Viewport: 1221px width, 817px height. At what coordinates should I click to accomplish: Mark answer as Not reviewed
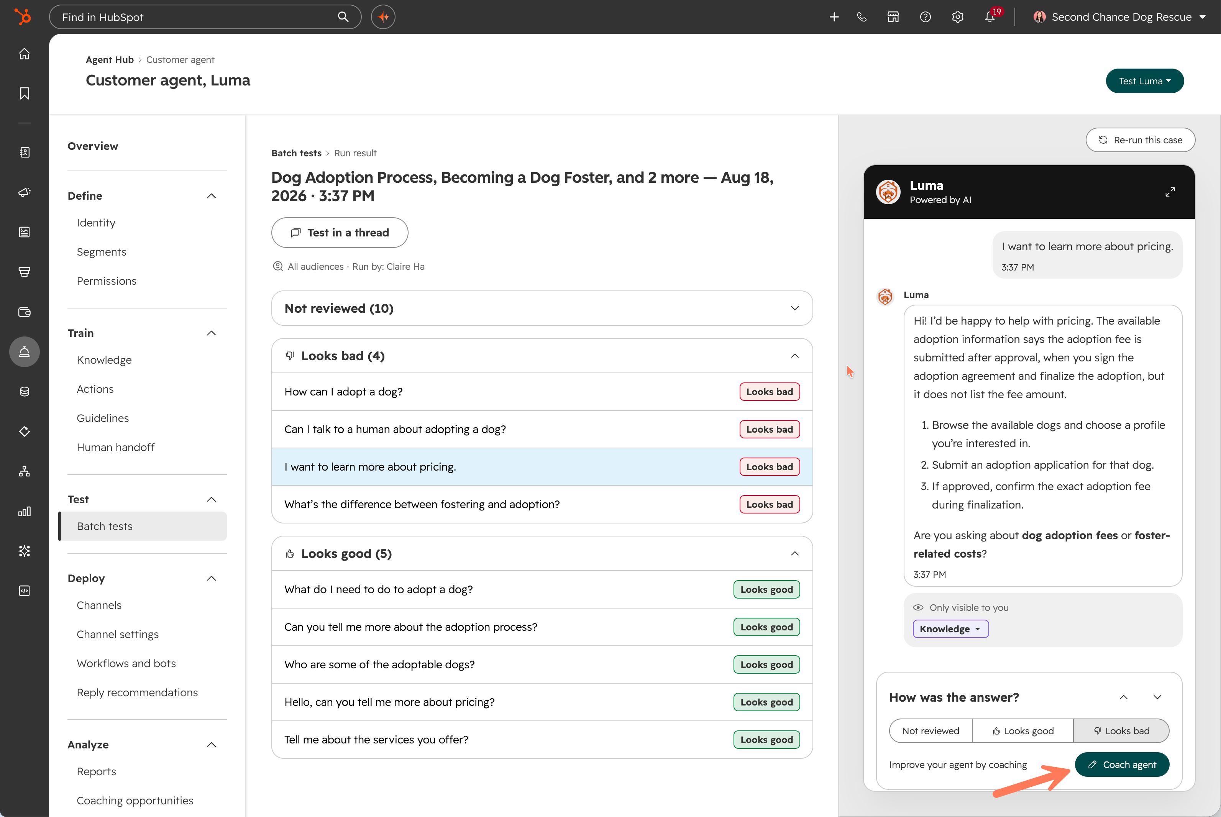pyautogui.click(x=931, y=730)
